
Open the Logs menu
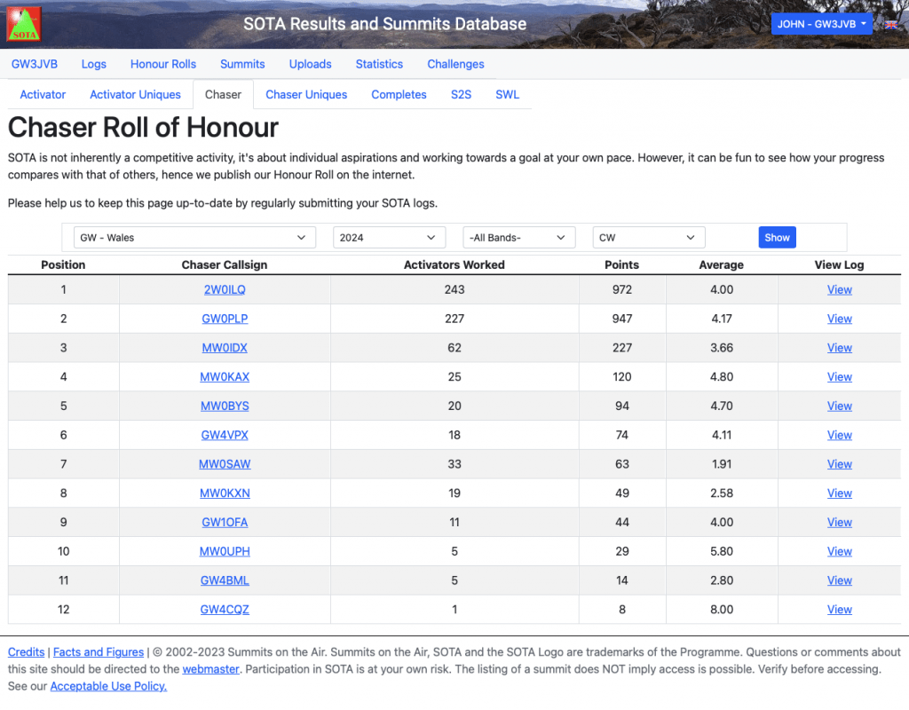pyautogui.click(x=94, y=64)
